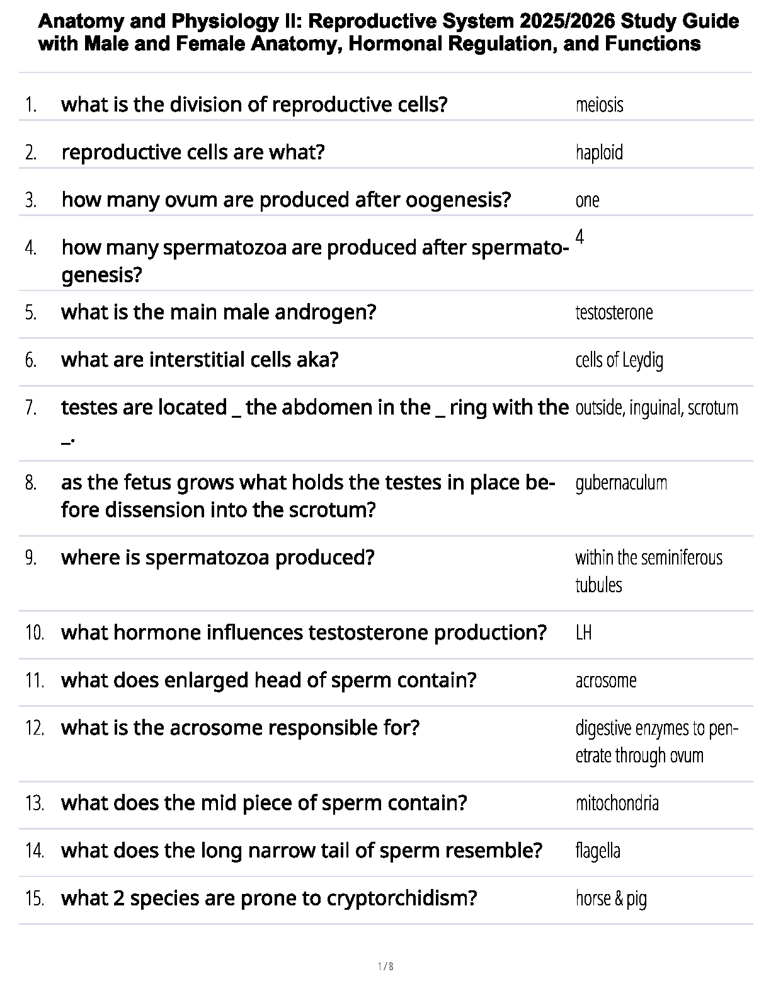
Task: Click the "1 / 8" page number indicator
Action: point(385,966)
